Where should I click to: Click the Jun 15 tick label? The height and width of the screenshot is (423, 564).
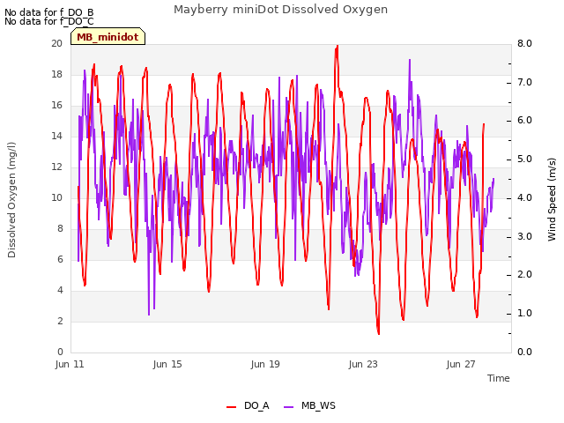coord(167,364)
